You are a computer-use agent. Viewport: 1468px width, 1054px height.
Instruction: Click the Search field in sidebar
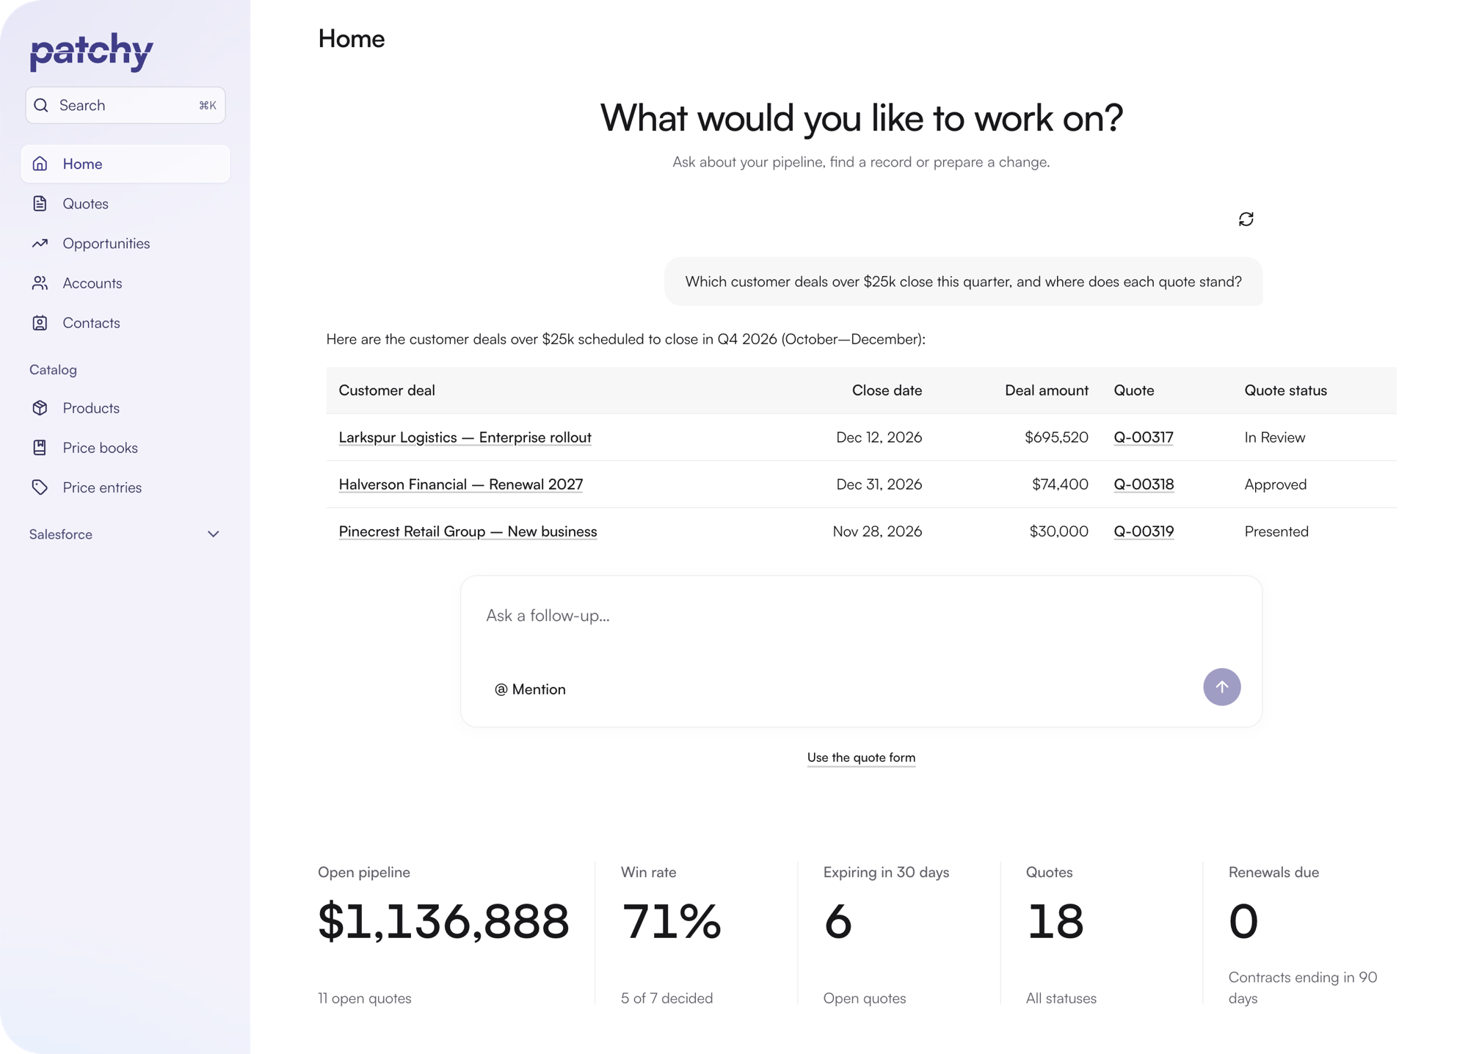pos(126,106)
